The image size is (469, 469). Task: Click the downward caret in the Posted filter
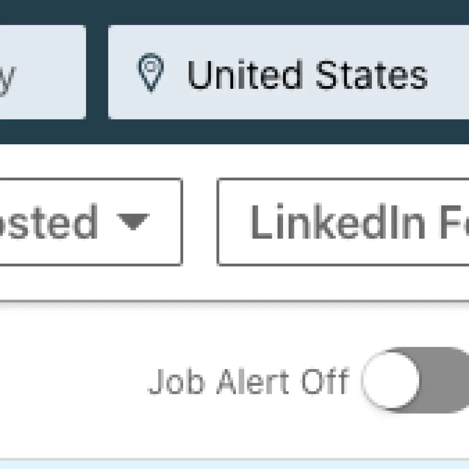click(x=133, y=222)
